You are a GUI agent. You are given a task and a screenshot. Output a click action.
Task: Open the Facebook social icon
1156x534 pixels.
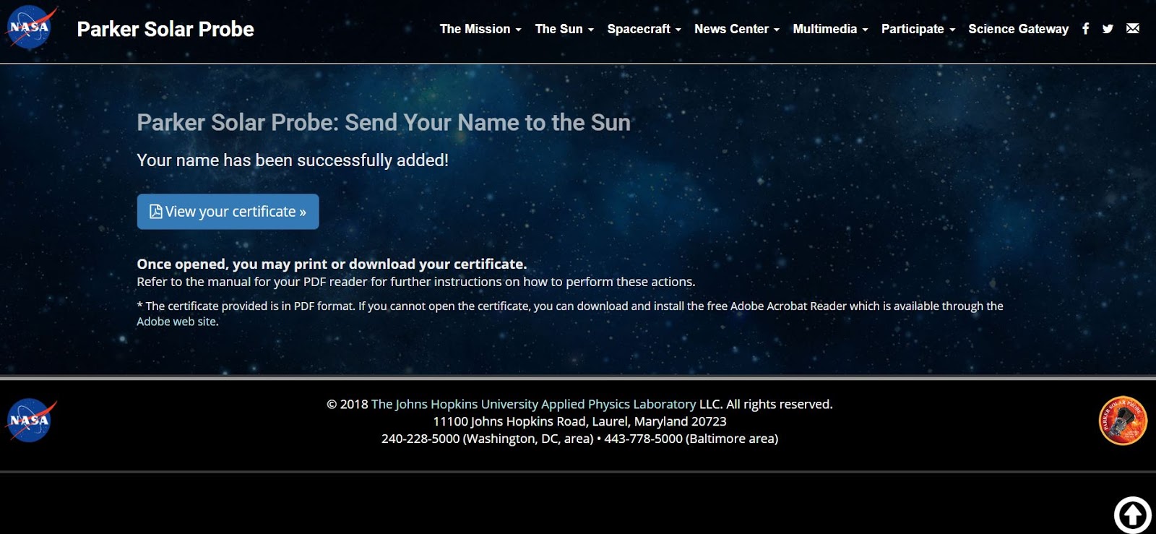[x=1085, y=29]
